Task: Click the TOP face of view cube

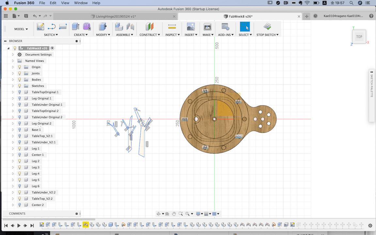Action: click(x=359, y=37)
